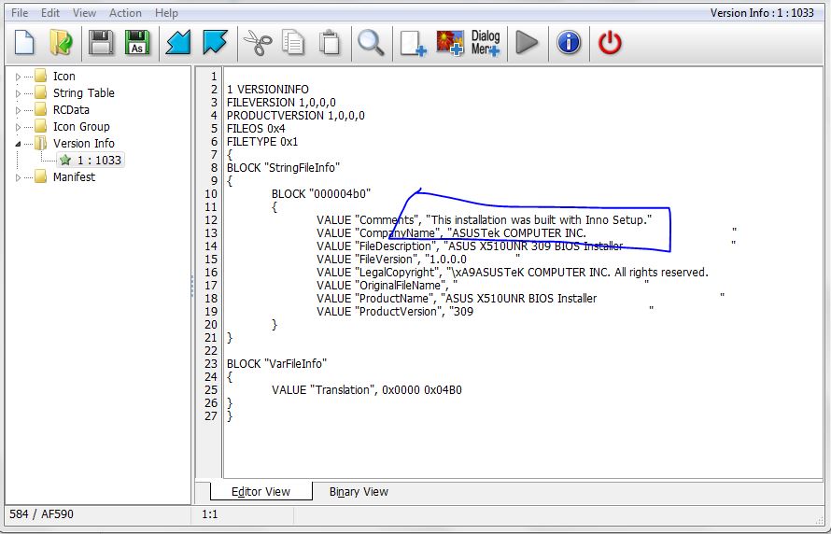The width and height of the screenshot is (831, 534).
Task: Click the BLOCK "000004b0" line
Action: coord(321,194)
